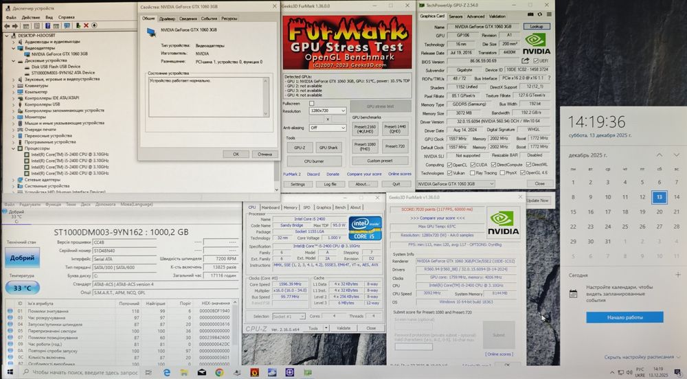687x379 pixels.
Task: Click the blue help icon in Device Manager toolbar
Action: (x=47, y=26)
